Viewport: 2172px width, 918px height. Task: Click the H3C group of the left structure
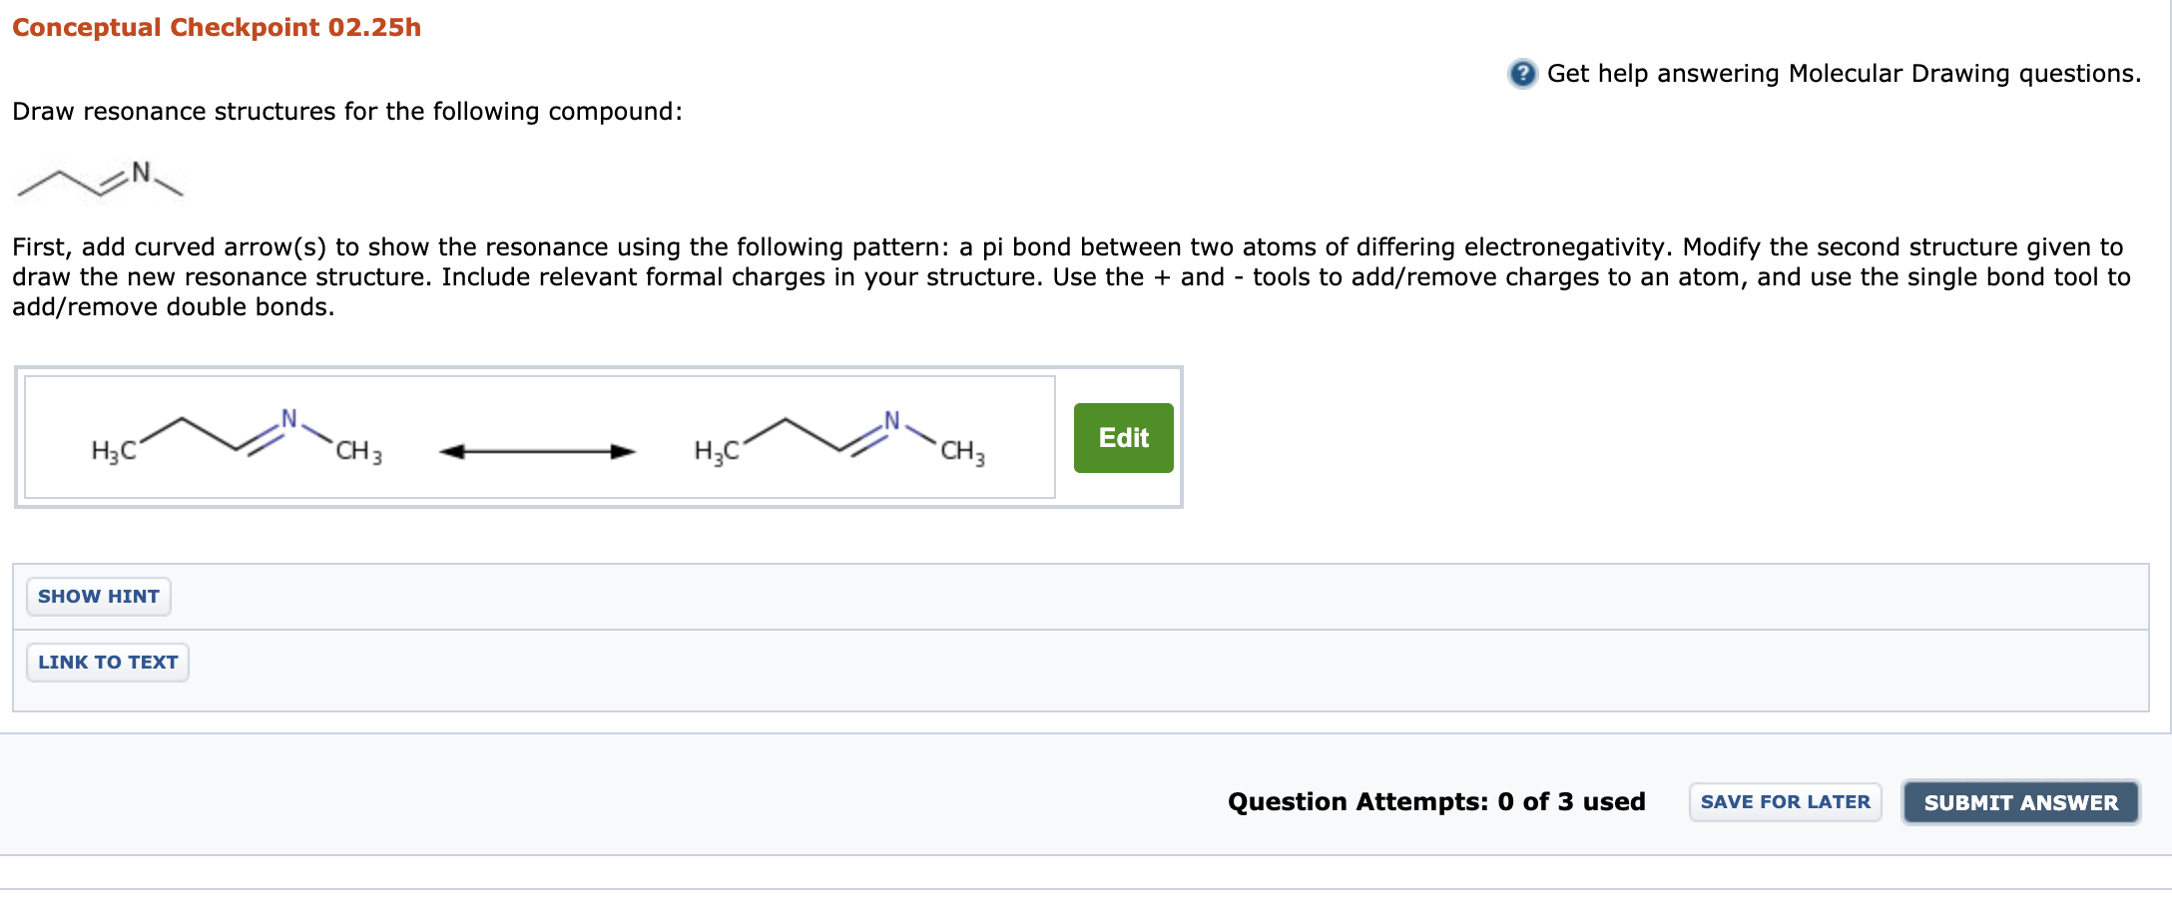113,452
